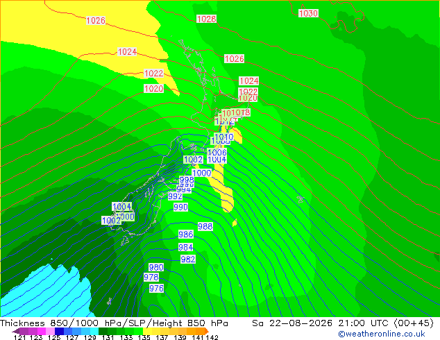
Task: Click the forecast date 'Sa 22-08-2026 21:00 UTC'
Action: point(321,323)
